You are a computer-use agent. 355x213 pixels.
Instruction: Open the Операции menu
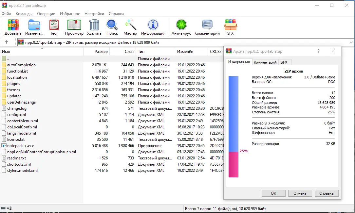click(x=46, y=13)
